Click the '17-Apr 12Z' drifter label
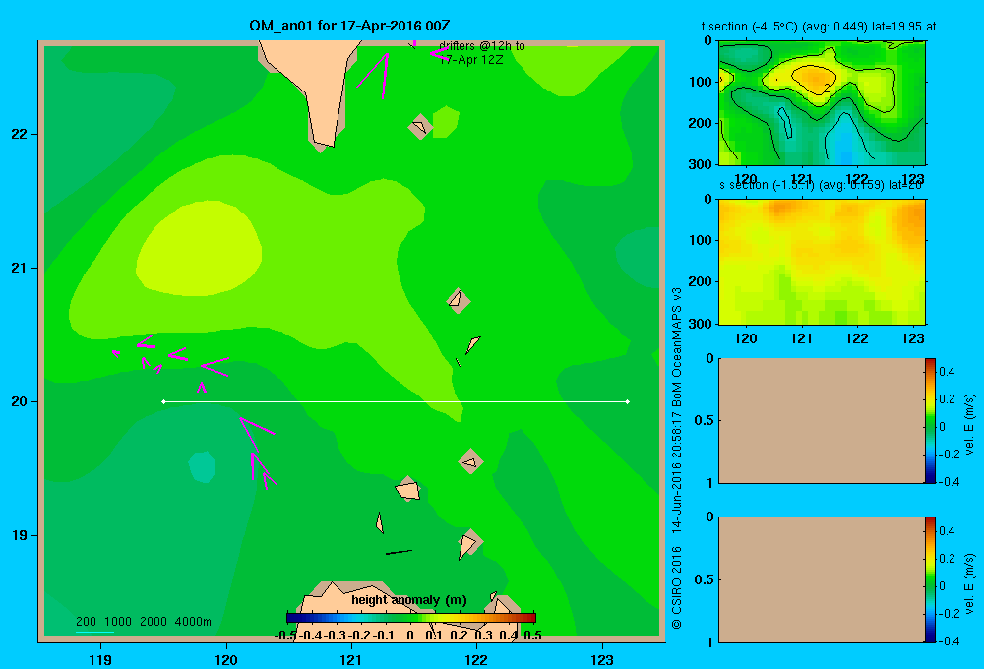This screenshot has height=669, width=984. tap(470, 60)
